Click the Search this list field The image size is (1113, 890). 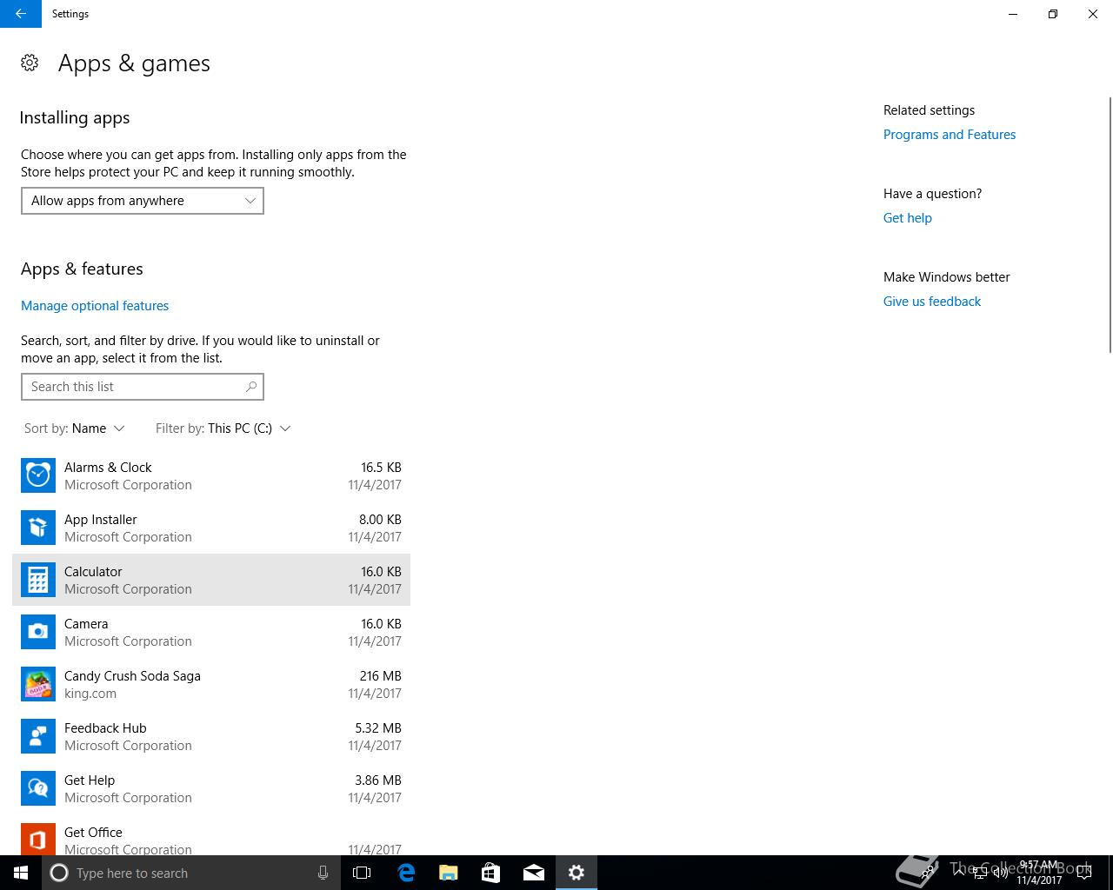(143, 387)
